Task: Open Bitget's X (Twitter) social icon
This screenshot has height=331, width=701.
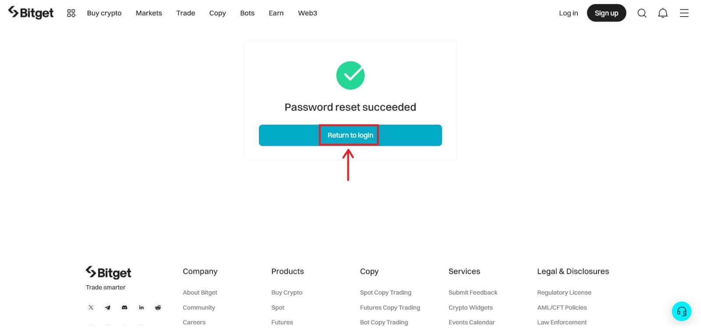Action: pos(91,307)
